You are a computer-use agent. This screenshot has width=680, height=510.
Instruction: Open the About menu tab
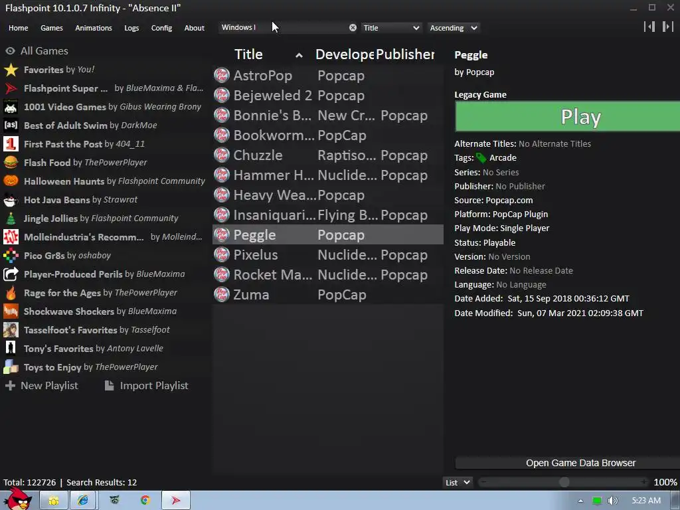[195, 28]
